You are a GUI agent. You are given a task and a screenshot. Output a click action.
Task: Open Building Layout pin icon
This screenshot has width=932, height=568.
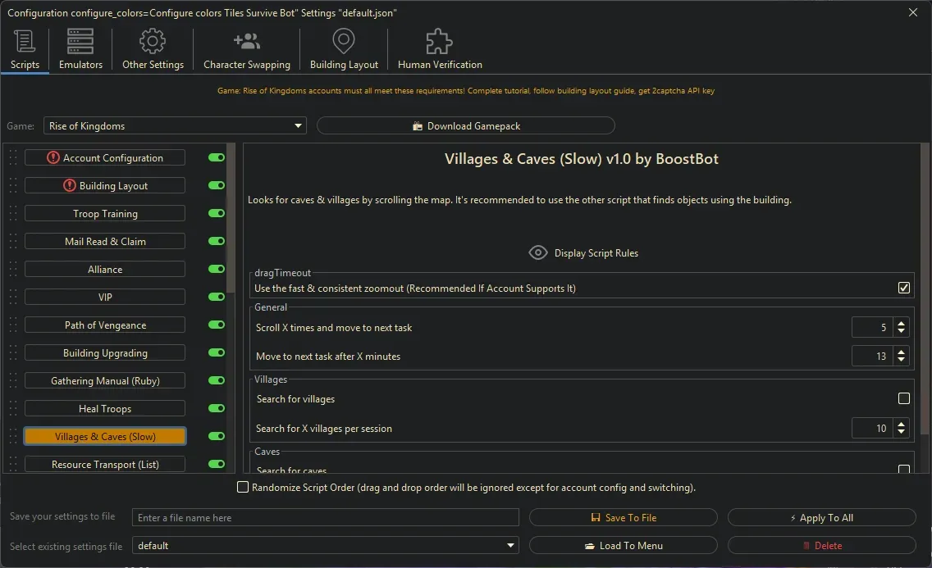coord(344,41)
